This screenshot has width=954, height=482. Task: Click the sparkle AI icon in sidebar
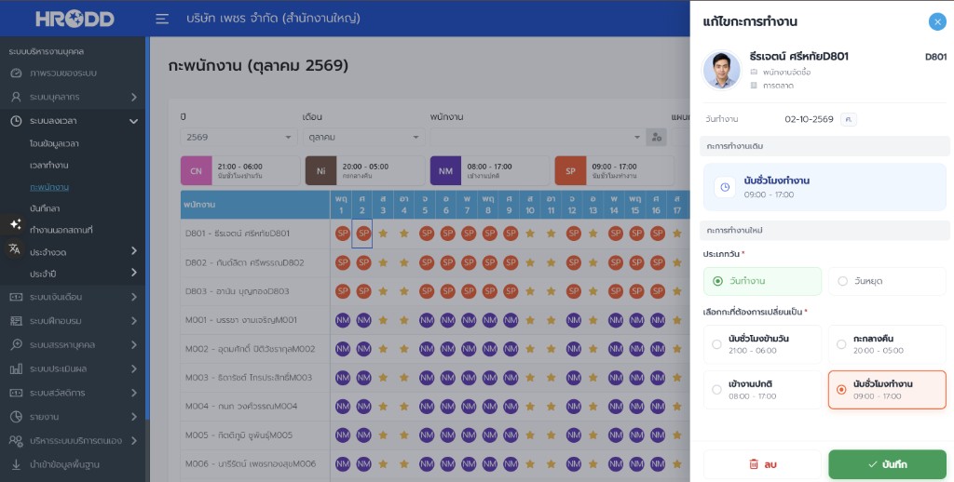(x=15, y=224)
